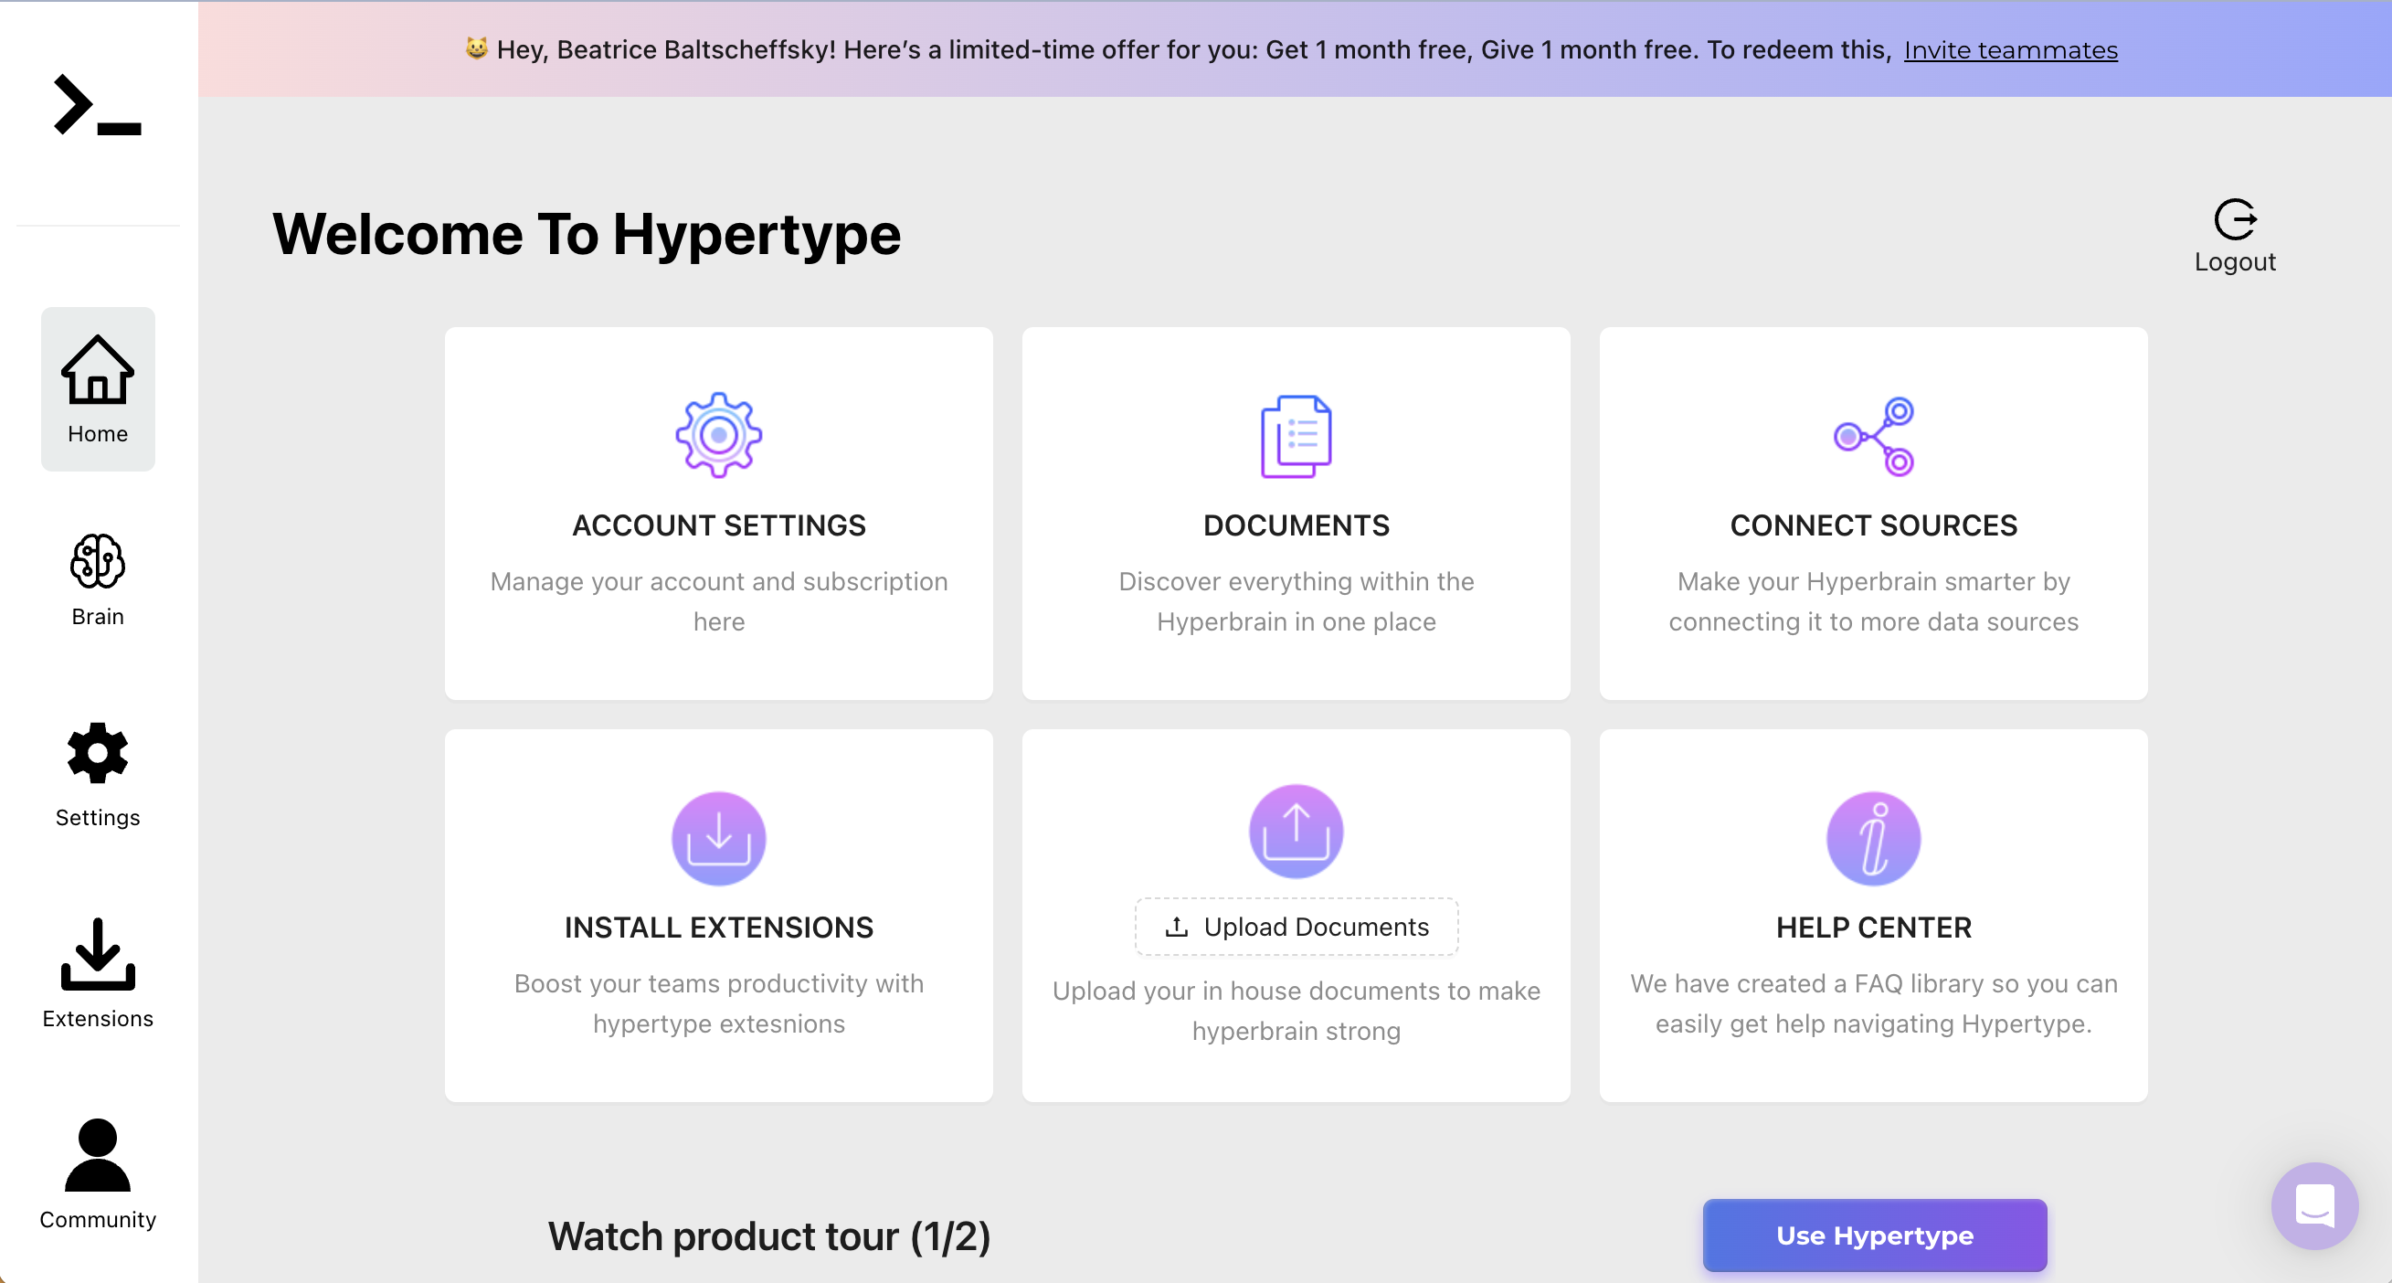The height and width of the screenshot is (1283, 2392).
Task: Open the Community person icon
Action: pos(98,1155)
